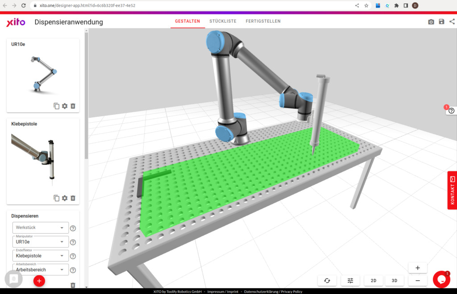
Task: Open the Werkstück dropdown
Action: point(40,228)
